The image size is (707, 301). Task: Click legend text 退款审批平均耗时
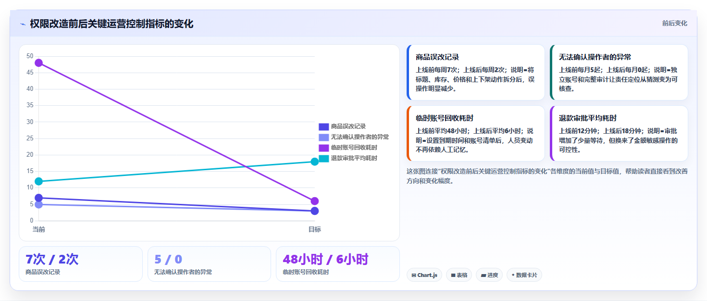pyautogui.click(x=354, y=158)
